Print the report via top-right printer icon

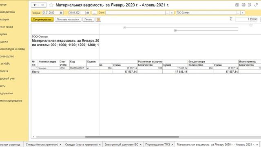243,5
